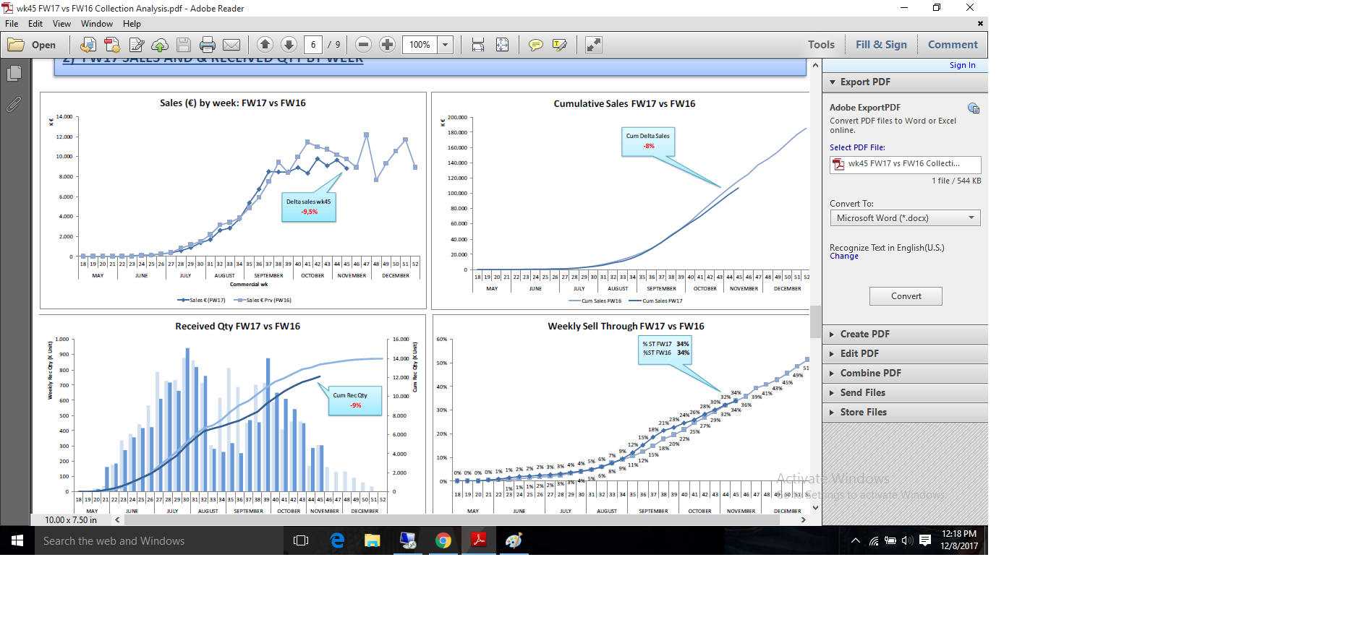Select the highlight text tool icon
This screenshot has height=617, width=1370.
(x=560, y=45)
